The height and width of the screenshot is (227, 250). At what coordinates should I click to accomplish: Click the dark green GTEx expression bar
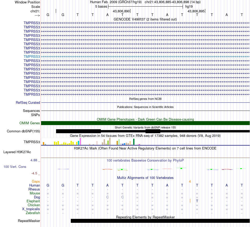tap(134, 142)
